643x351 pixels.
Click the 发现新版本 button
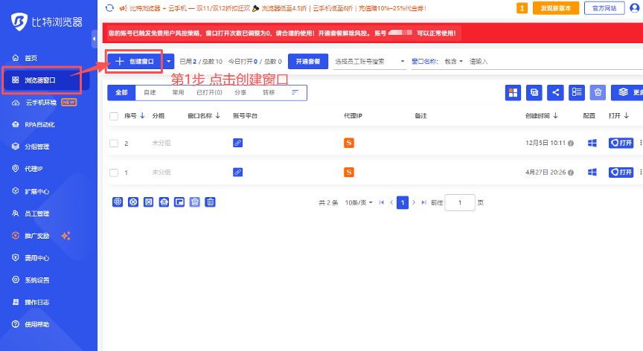556,8
